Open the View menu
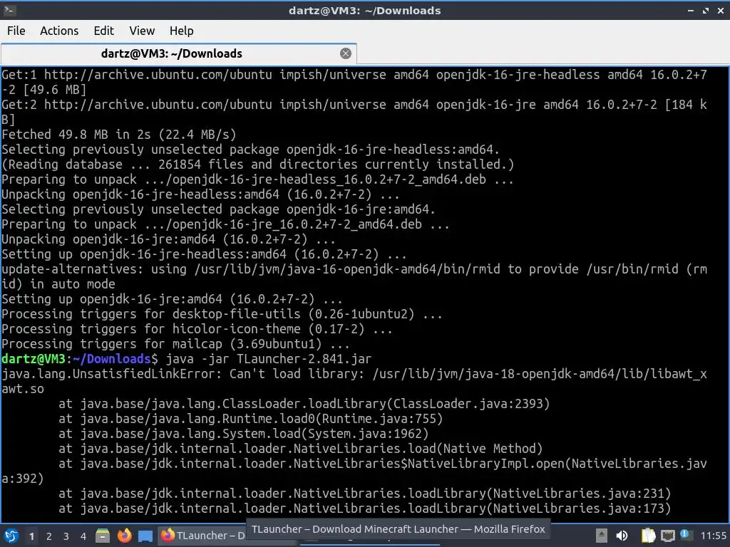The image size is (730, 547). [x=142, y=31]
